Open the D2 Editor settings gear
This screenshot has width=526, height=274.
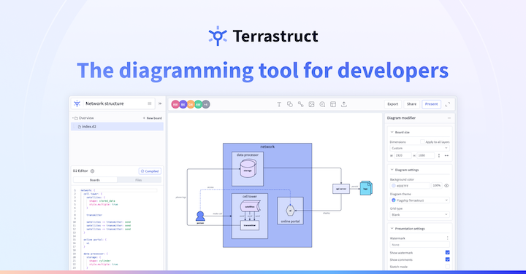92,171
